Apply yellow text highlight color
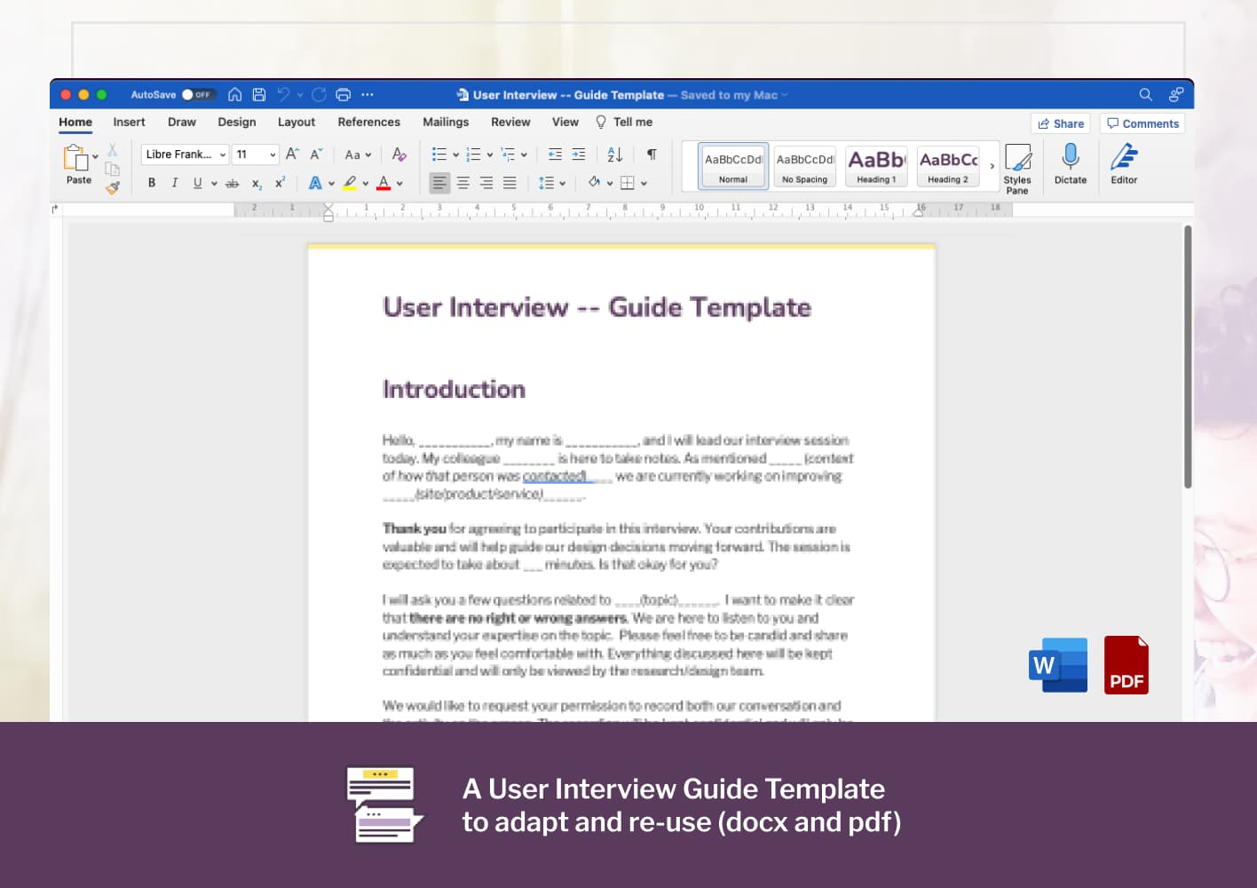1257x888 pixels. pyautogui.click(x=350, y=183)
